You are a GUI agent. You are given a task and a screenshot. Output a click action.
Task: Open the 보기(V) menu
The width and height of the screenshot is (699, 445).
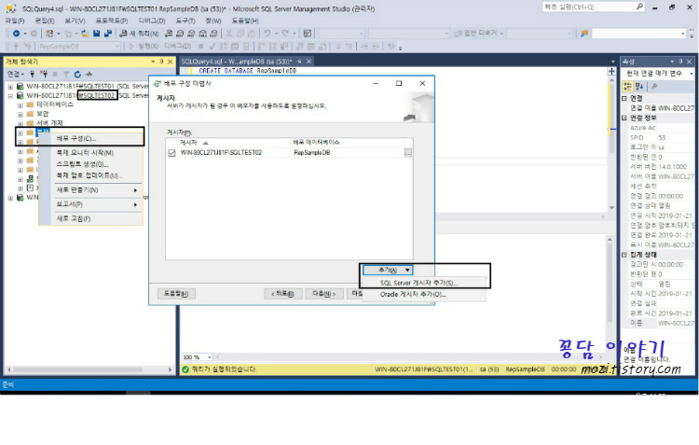75,21
